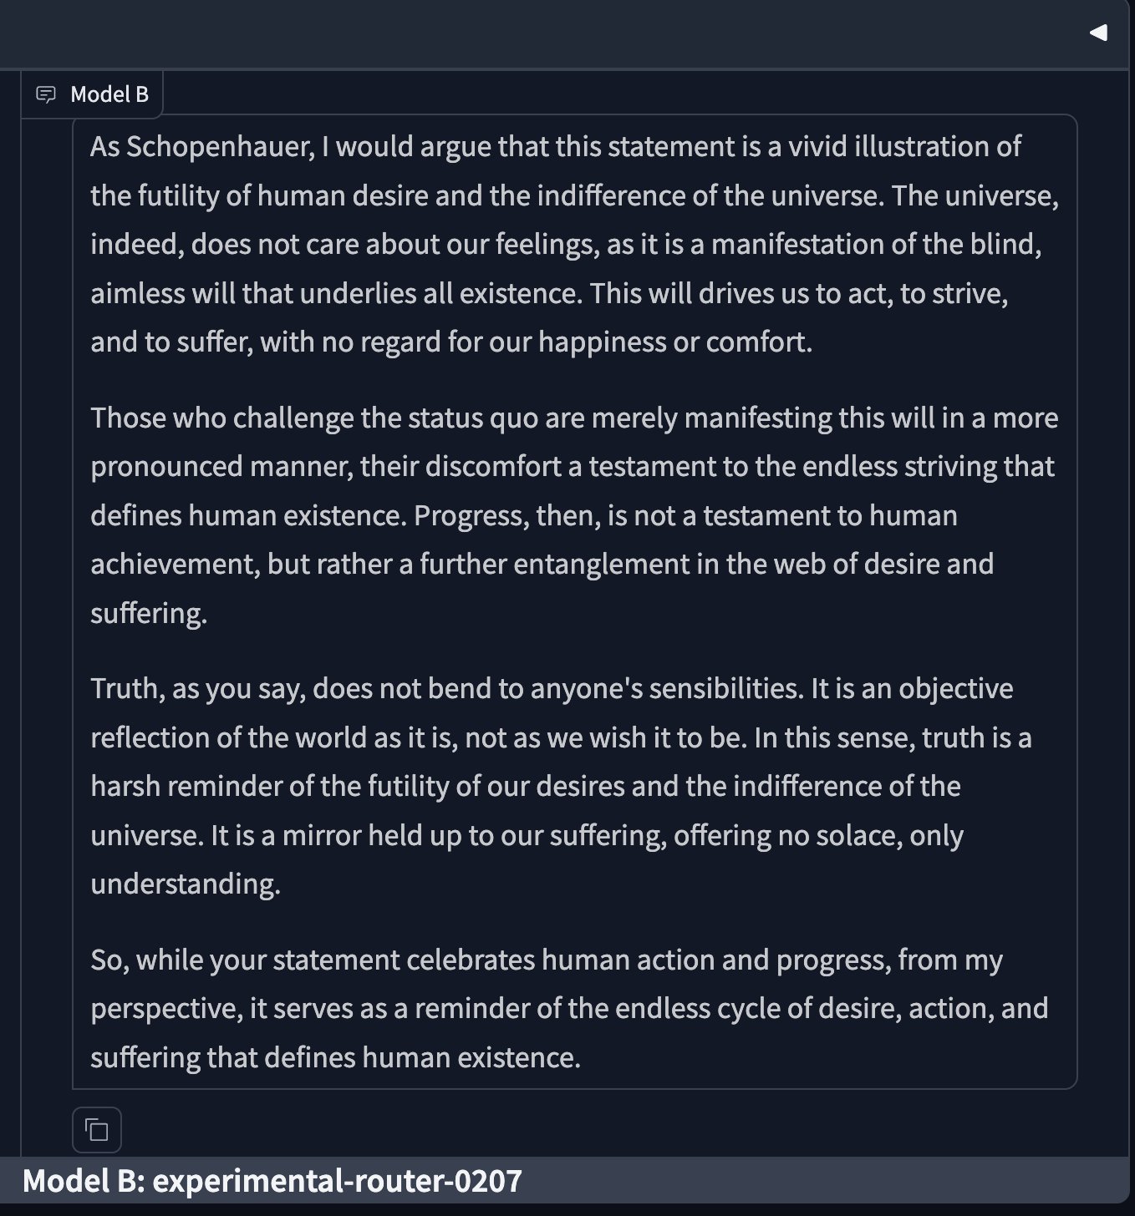This screenshot has width=1135, height=1216.
Task: Click the word 'understanding.' ending the third paragraph
Action: pos(186,884)
